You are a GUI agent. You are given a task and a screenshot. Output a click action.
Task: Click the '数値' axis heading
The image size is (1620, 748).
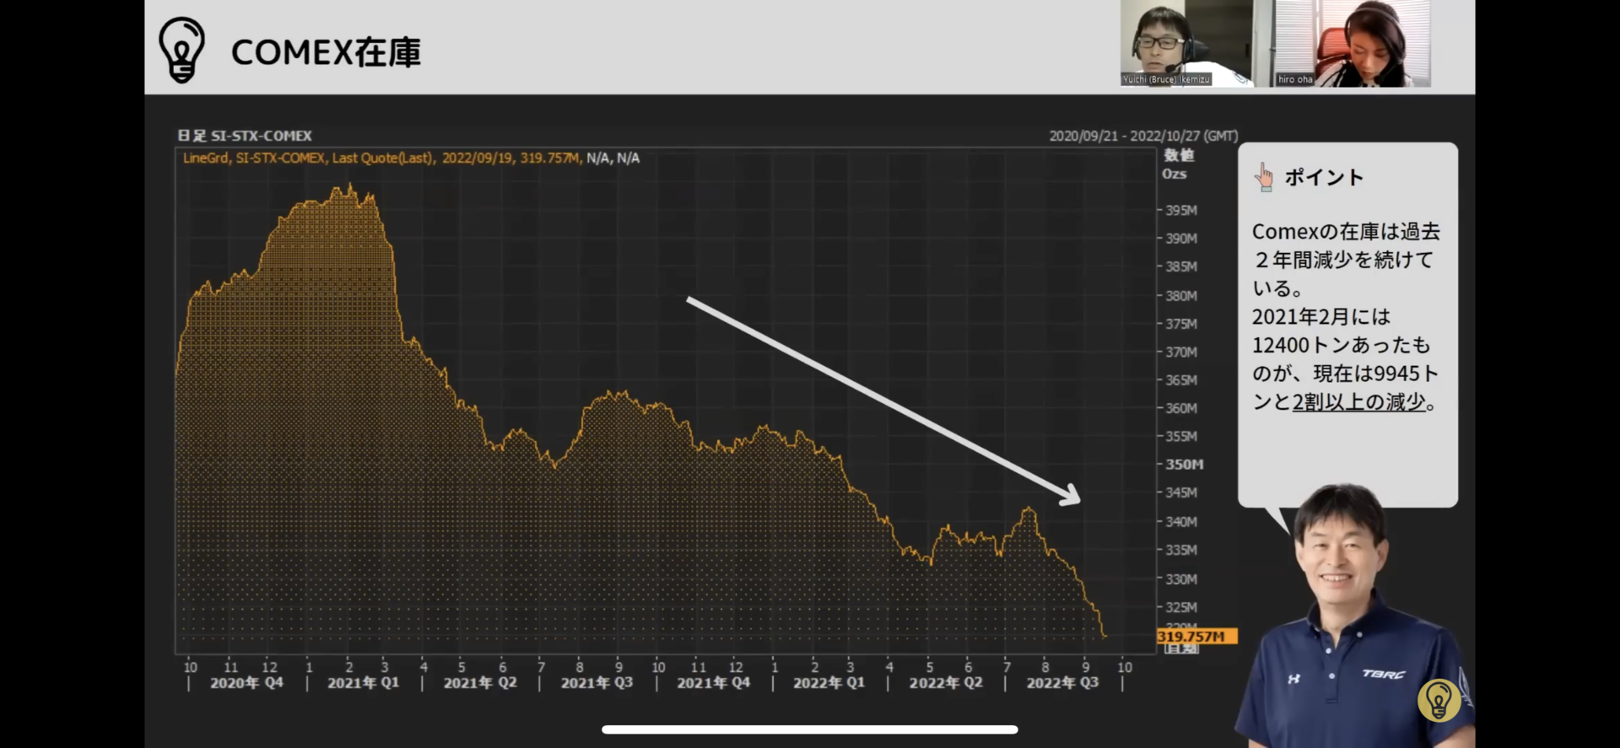[x=1179, y=155]
